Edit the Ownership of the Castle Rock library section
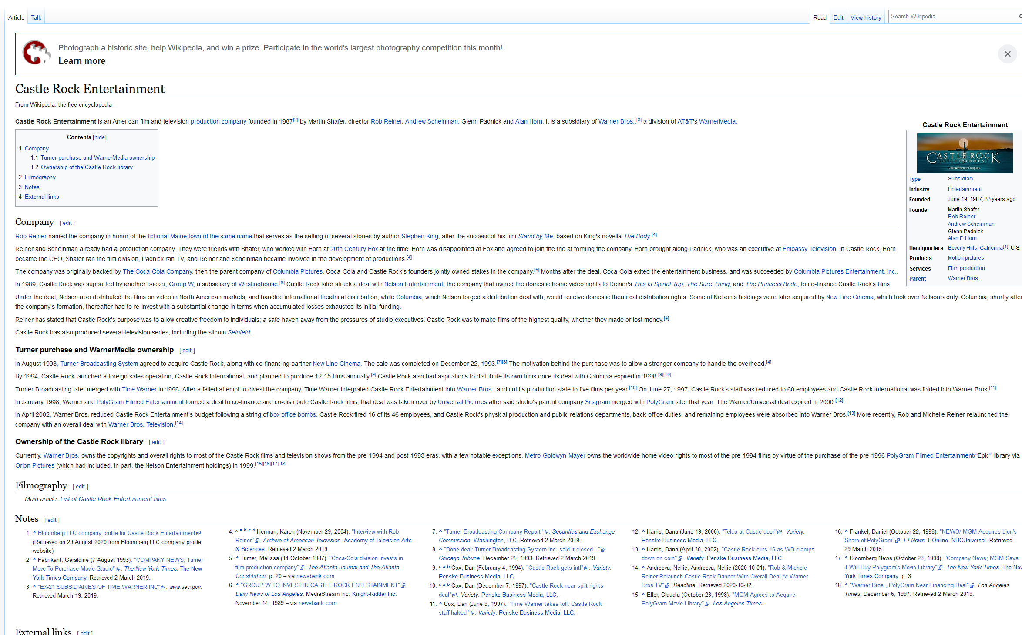This screenshot has height=635, width=1022. 156,442
